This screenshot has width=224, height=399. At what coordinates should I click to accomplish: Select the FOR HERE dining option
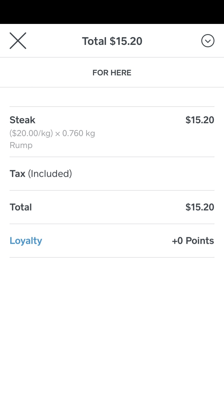(x=112, y=73)
